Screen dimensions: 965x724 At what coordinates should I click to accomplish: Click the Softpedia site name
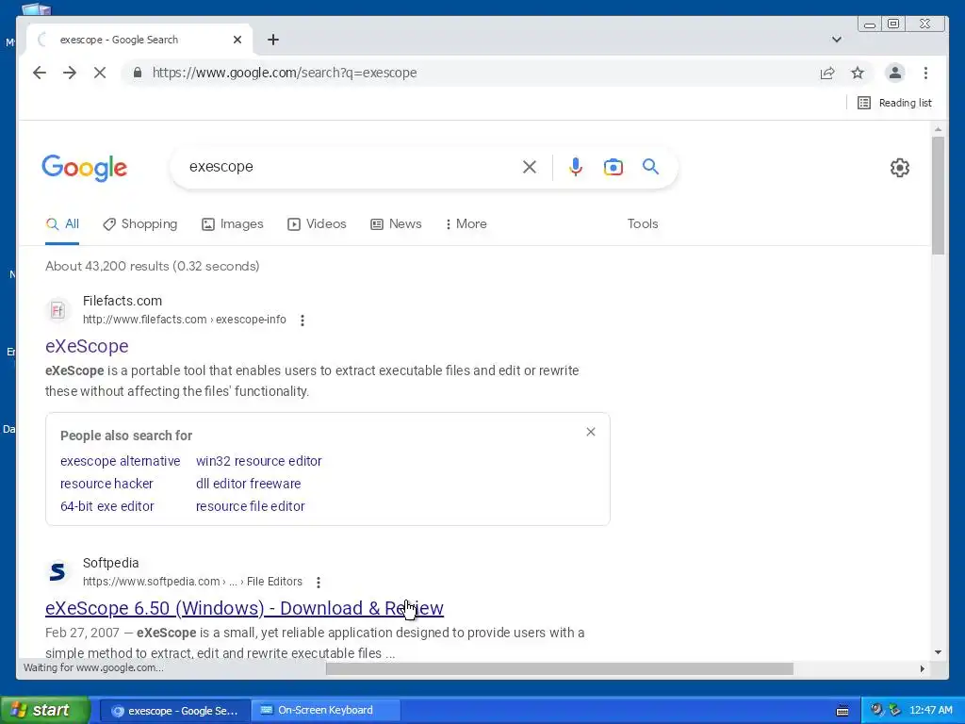[111, 563]
